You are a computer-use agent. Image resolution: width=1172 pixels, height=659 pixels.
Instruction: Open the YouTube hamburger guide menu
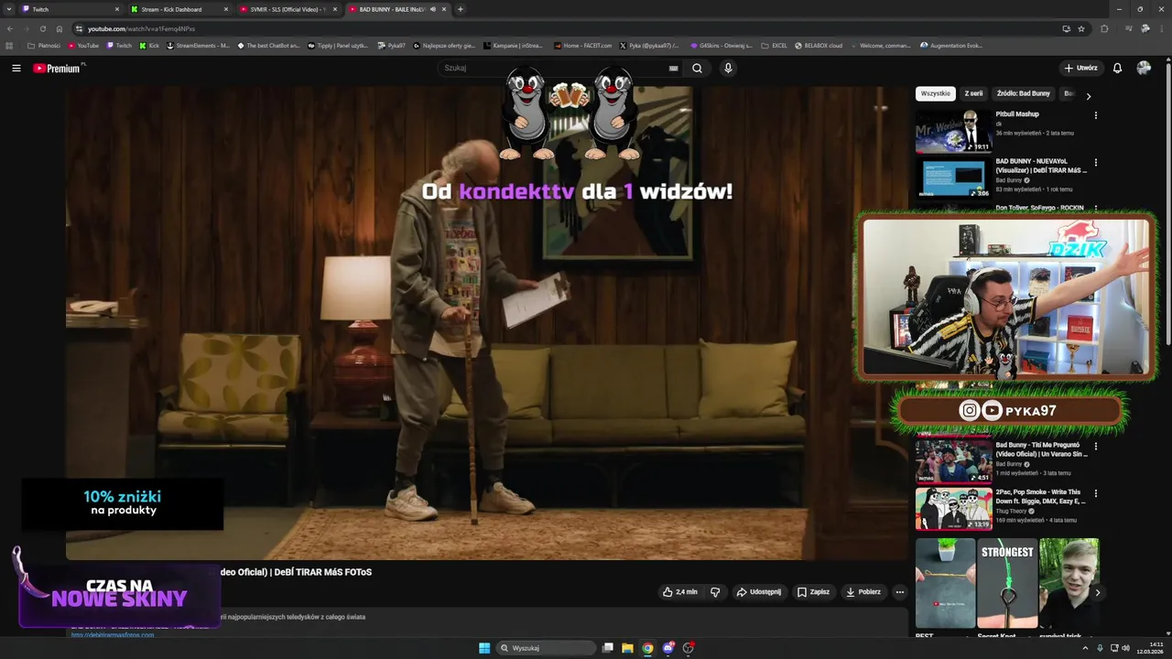[16, 68]
